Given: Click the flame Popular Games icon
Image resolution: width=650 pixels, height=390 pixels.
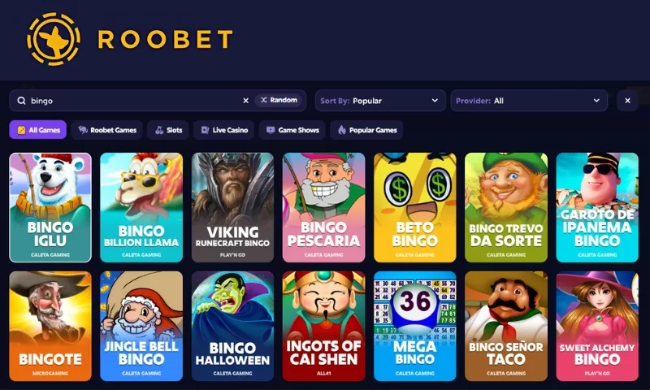Looking at the screenshot, I should click(x=341, y=130).
